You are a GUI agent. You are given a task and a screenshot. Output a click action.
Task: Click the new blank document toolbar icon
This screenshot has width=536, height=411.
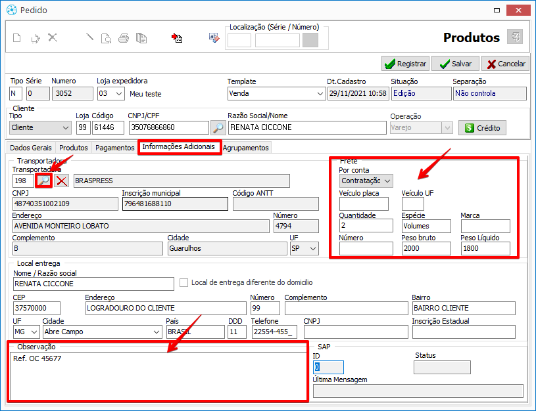click(16, 37)
